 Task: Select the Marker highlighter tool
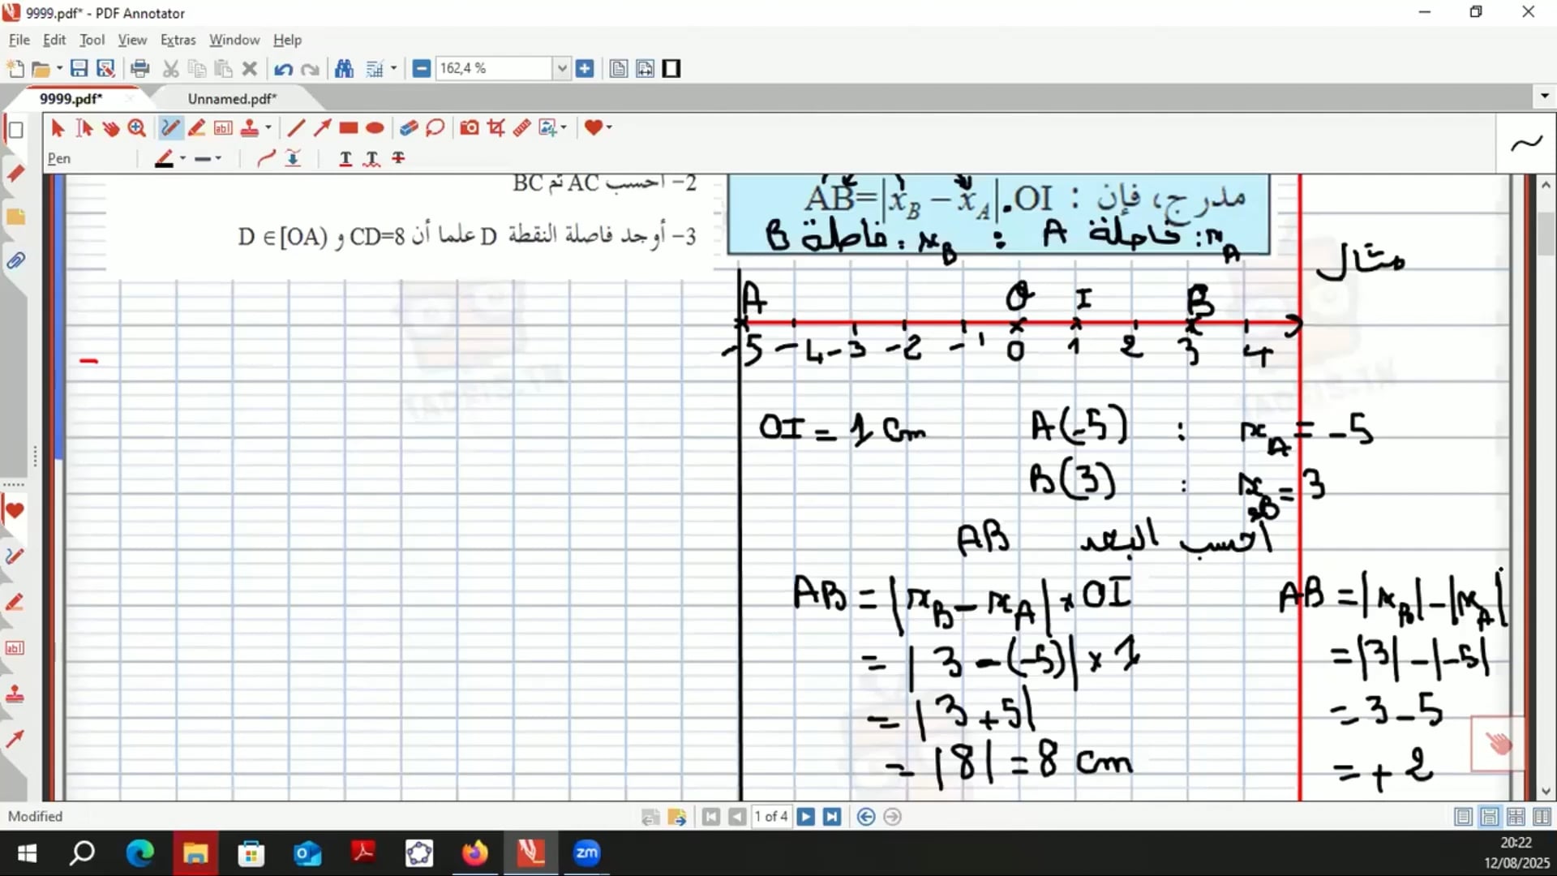coord(196,127)
